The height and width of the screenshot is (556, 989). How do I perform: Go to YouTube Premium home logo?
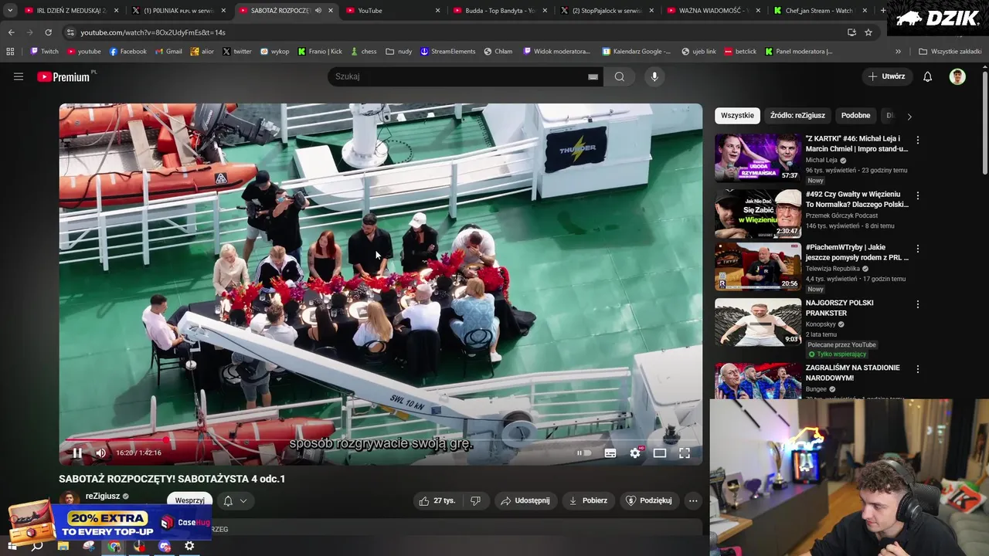63,76
